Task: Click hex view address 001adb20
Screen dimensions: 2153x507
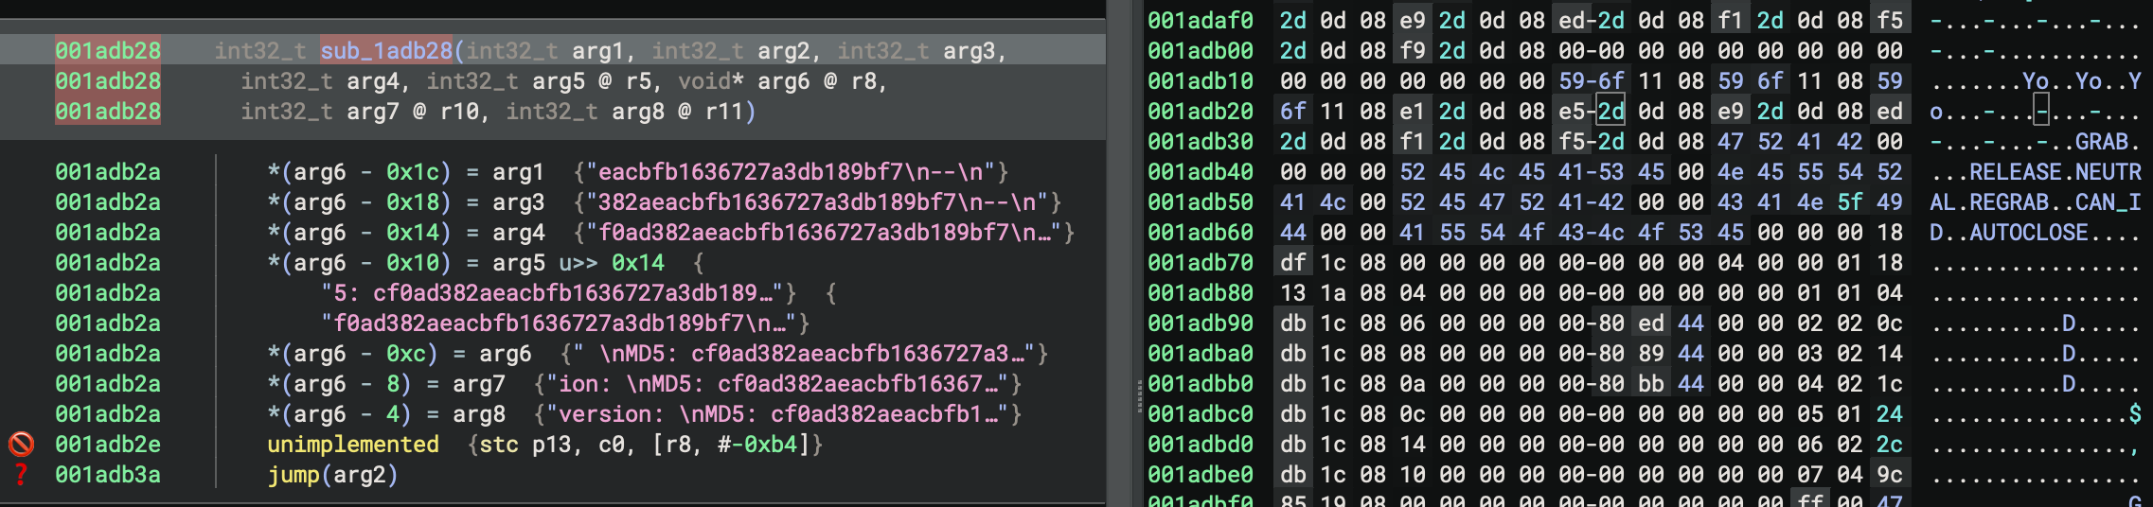Action: [1201, 111]
